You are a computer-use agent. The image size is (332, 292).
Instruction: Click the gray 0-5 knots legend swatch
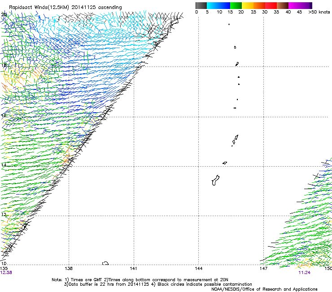pos(201,5)
